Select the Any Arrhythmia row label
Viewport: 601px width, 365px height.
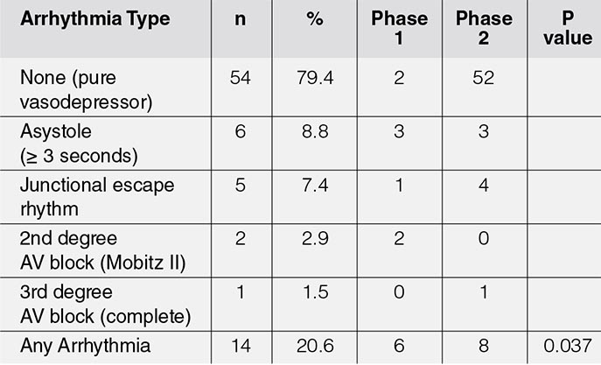(x=85, y=346)
